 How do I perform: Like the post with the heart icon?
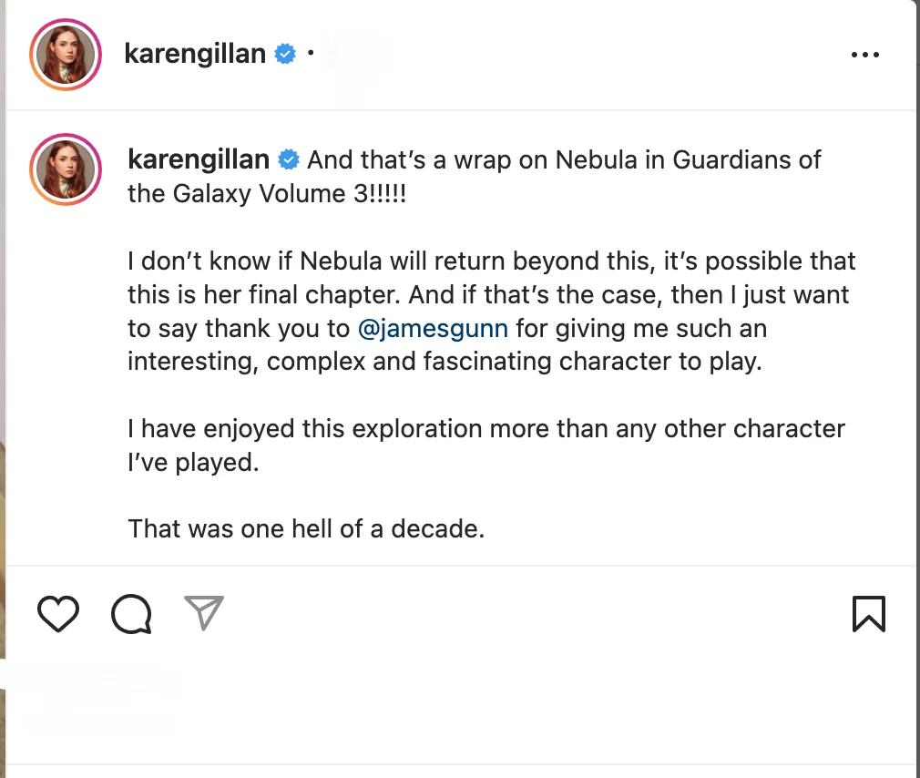[58, 614]
